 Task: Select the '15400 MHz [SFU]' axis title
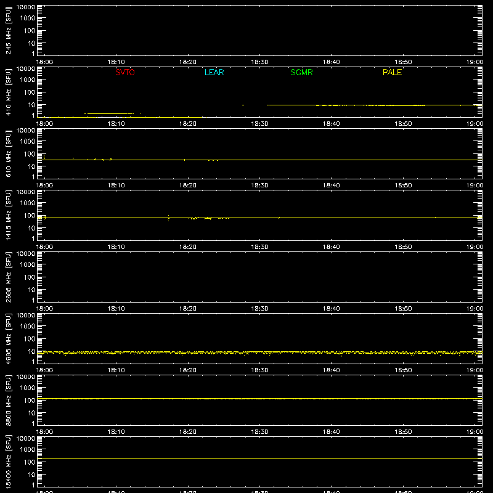8,462
